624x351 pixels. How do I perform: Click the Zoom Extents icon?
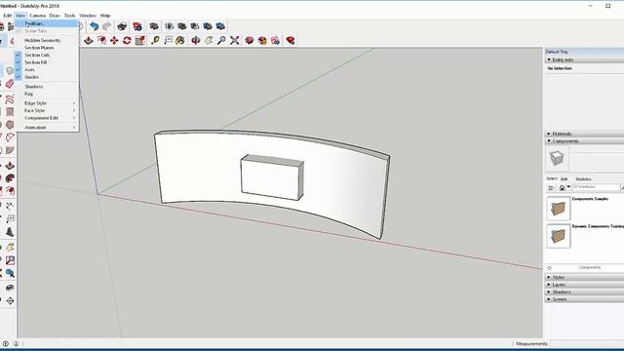tap(234, 40)
